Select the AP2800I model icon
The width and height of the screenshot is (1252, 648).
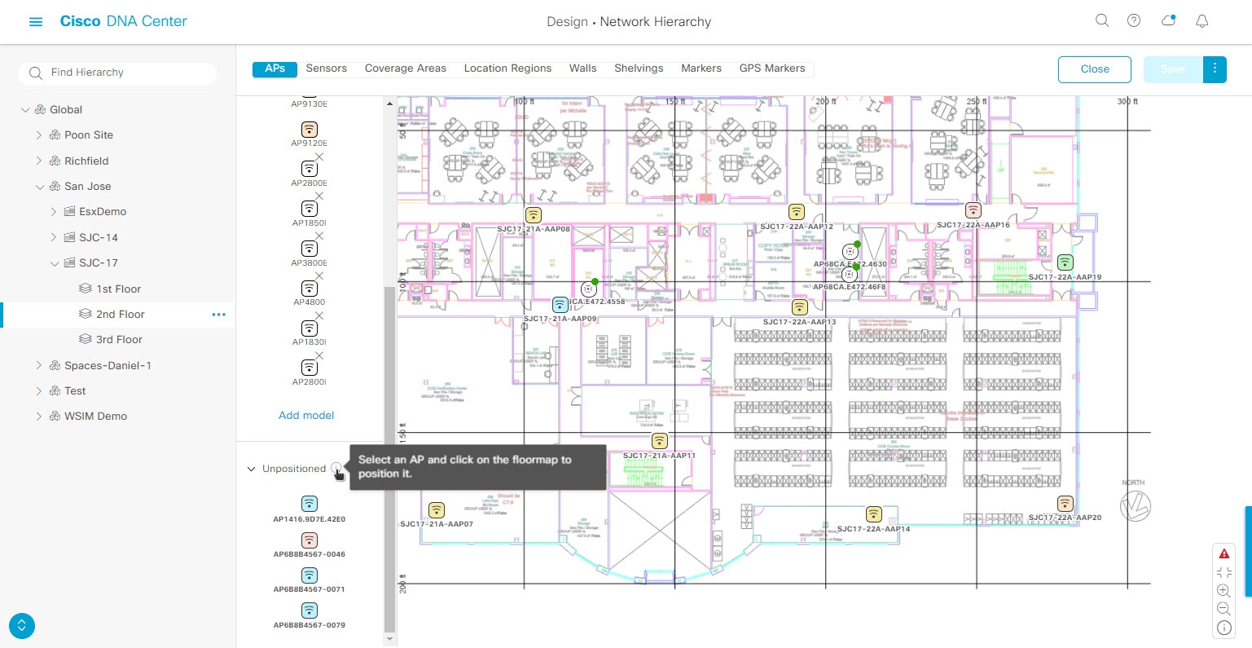310,368
